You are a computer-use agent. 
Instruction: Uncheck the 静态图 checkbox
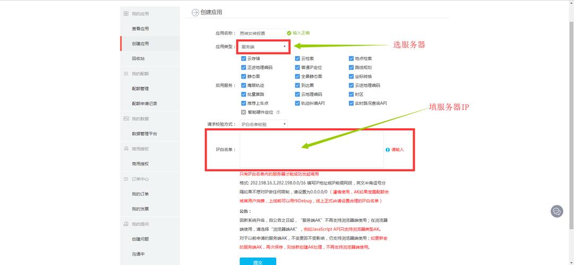tap(243, 76)
